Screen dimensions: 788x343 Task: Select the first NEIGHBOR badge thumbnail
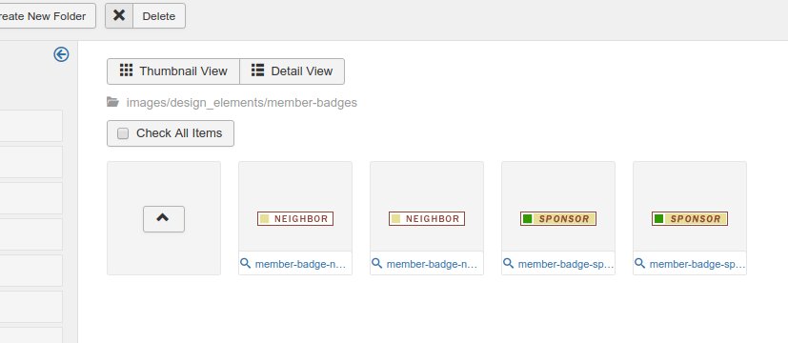295,218
